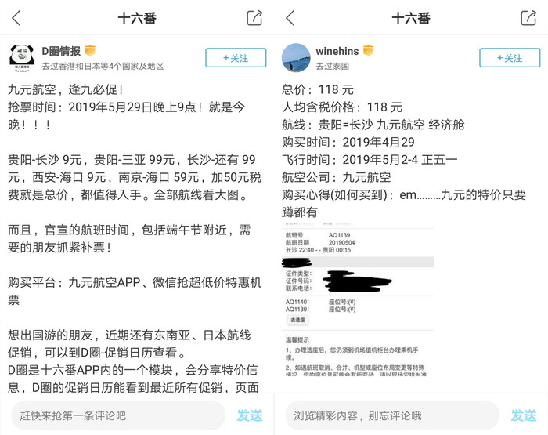Follow winehins with +关注 button

(510, 58)
